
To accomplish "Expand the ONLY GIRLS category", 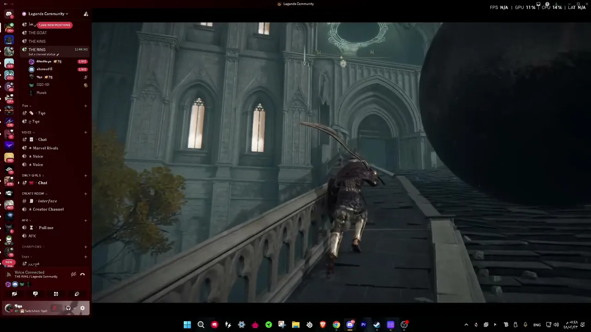I will pos(32,175).
